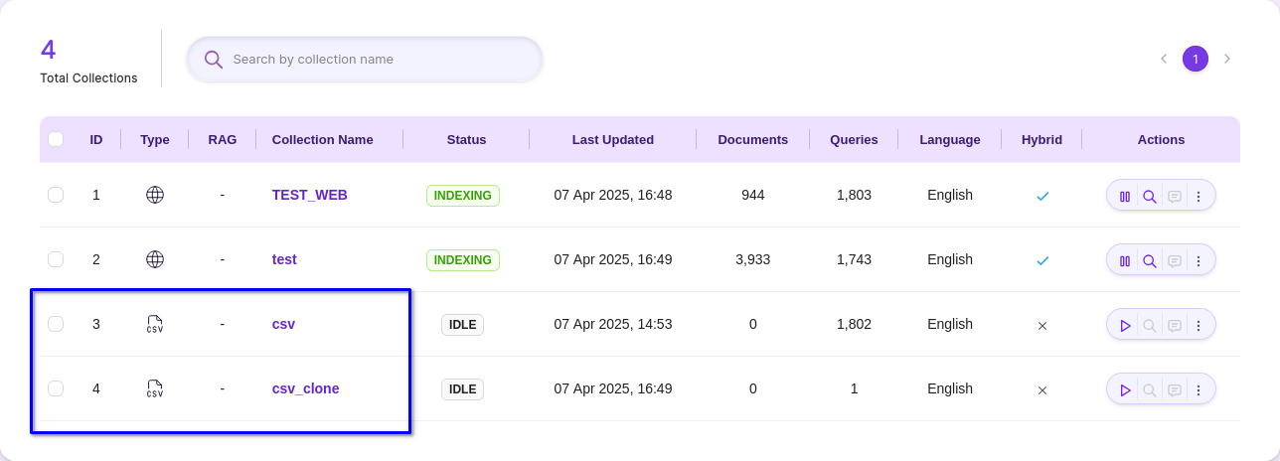Check the test row checkbox
This screenshot has height=461, width=1280.
pyautogui.click(x=56, y=259)
